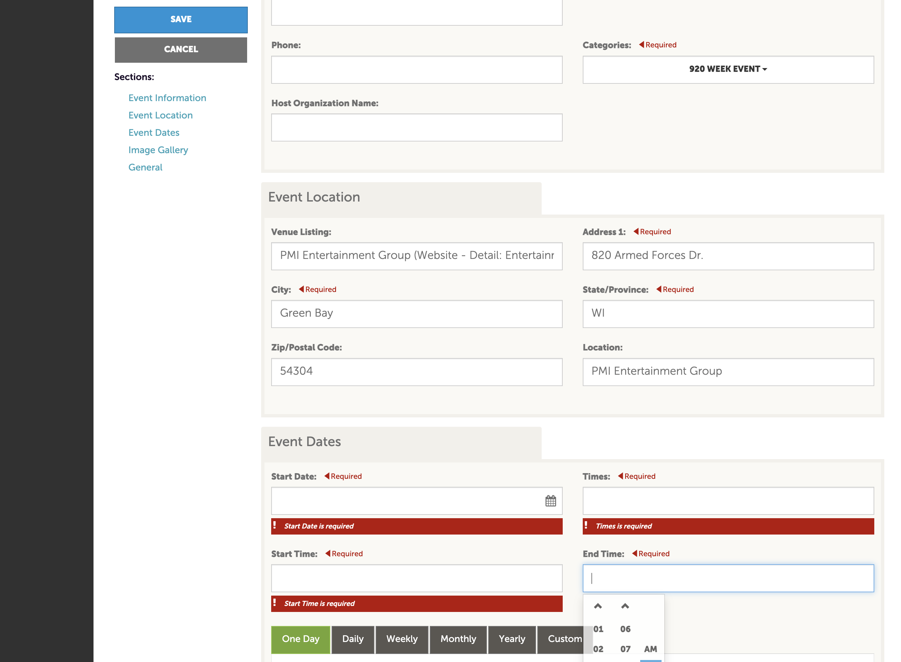The height and width of the screenshot is (662, 901).
Task: Focus the Host Organization Name field
Action: click(417, 127)
